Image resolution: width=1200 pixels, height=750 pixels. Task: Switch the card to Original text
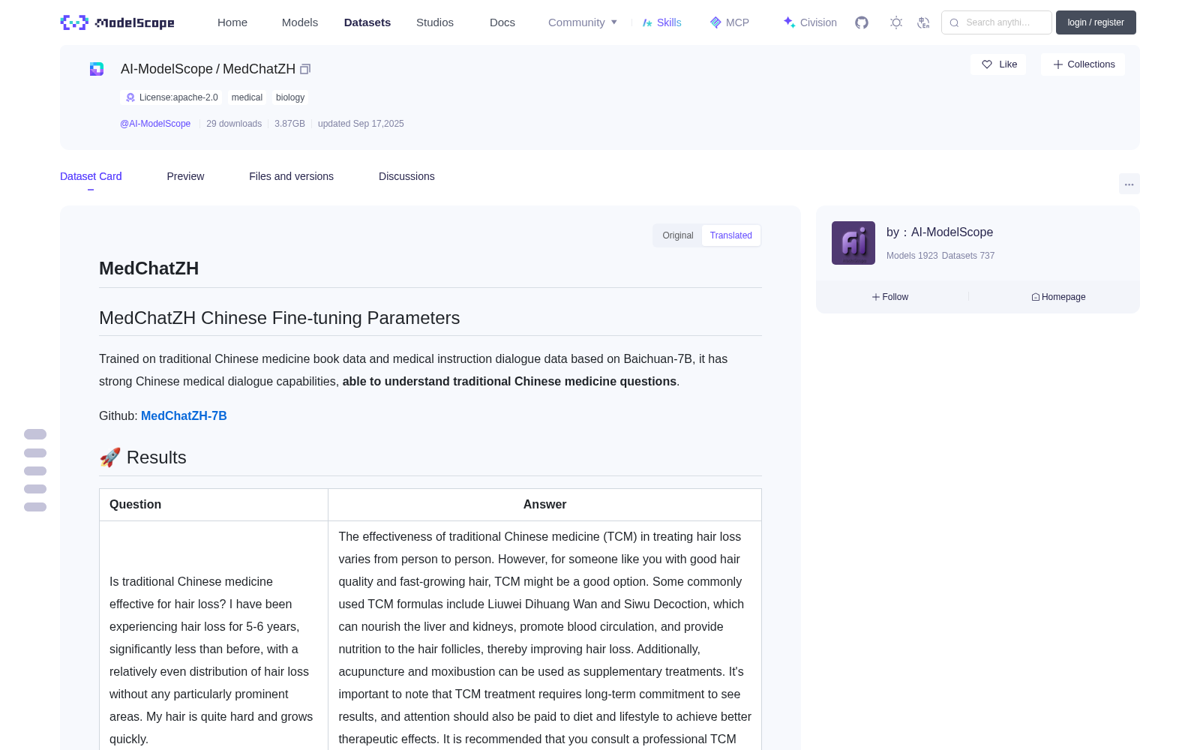(x=678, y=235)
